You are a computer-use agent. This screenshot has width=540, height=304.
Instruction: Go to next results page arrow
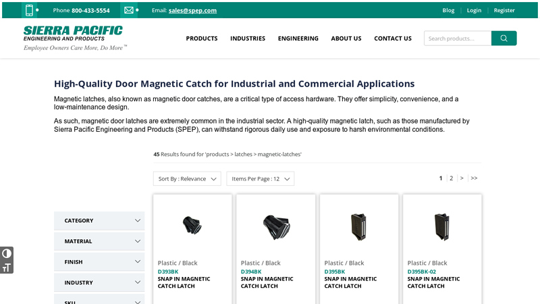pyautogui.click(x=462, y=178)
